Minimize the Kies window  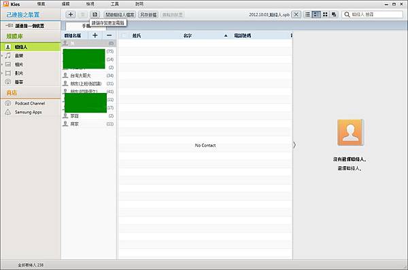[x=386, y=4]
